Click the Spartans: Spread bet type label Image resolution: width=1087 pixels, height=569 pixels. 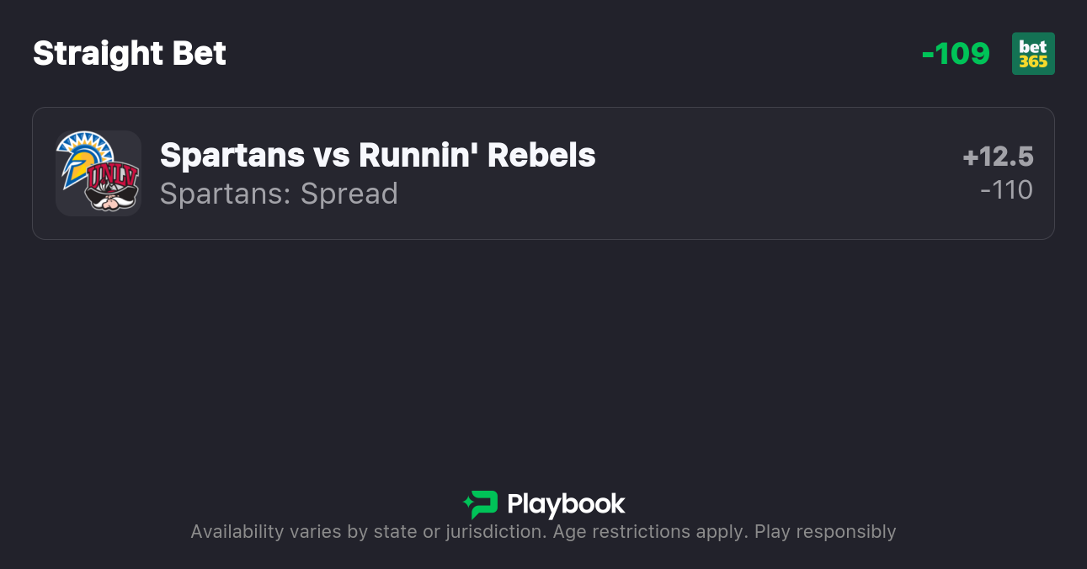[x=279, y=194]
